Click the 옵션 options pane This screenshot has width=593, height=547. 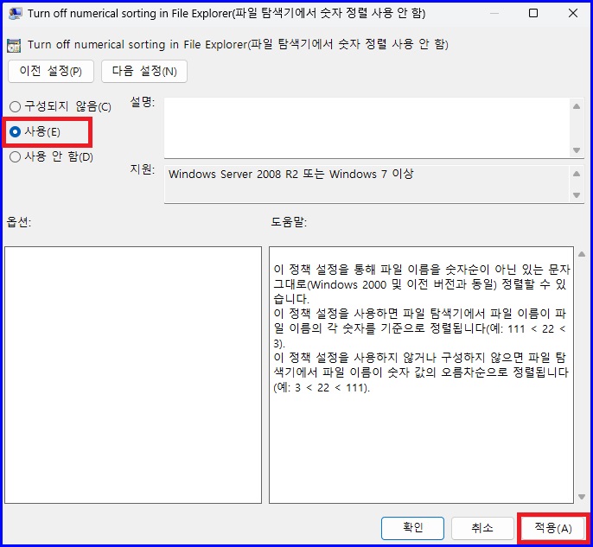coord(133,375)
